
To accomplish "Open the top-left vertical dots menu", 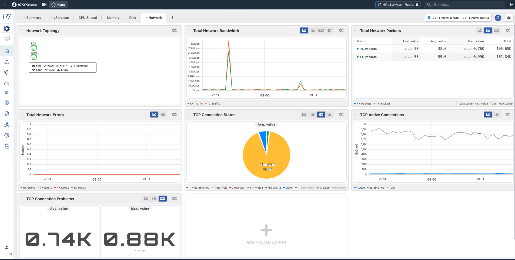I will pyautogui.click(x=5, y=5).
